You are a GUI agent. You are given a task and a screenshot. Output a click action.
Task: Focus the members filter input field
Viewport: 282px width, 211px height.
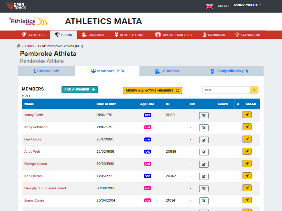coord(226,90)
